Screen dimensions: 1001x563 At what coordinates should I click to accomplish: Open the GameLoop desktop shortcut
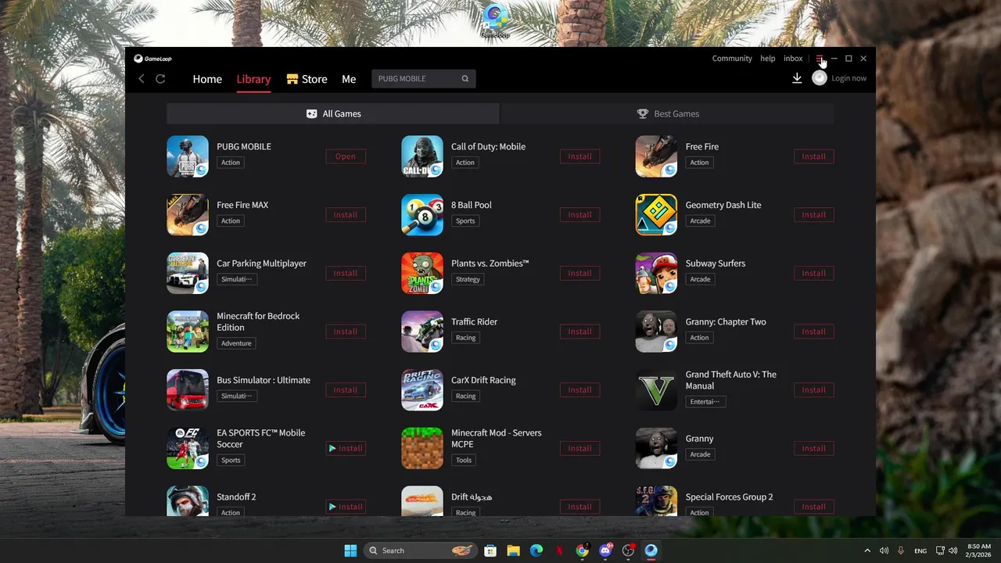(495, 20)
